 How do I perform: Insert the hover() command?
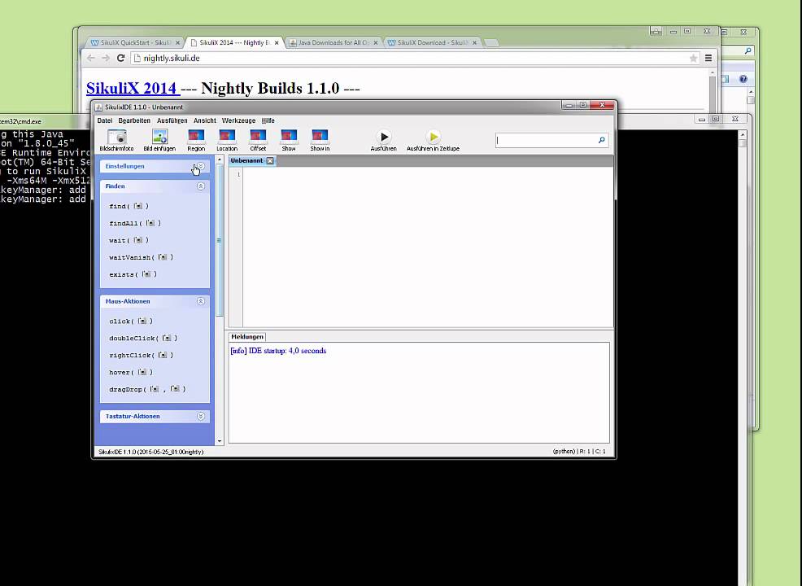pos(131,372)
